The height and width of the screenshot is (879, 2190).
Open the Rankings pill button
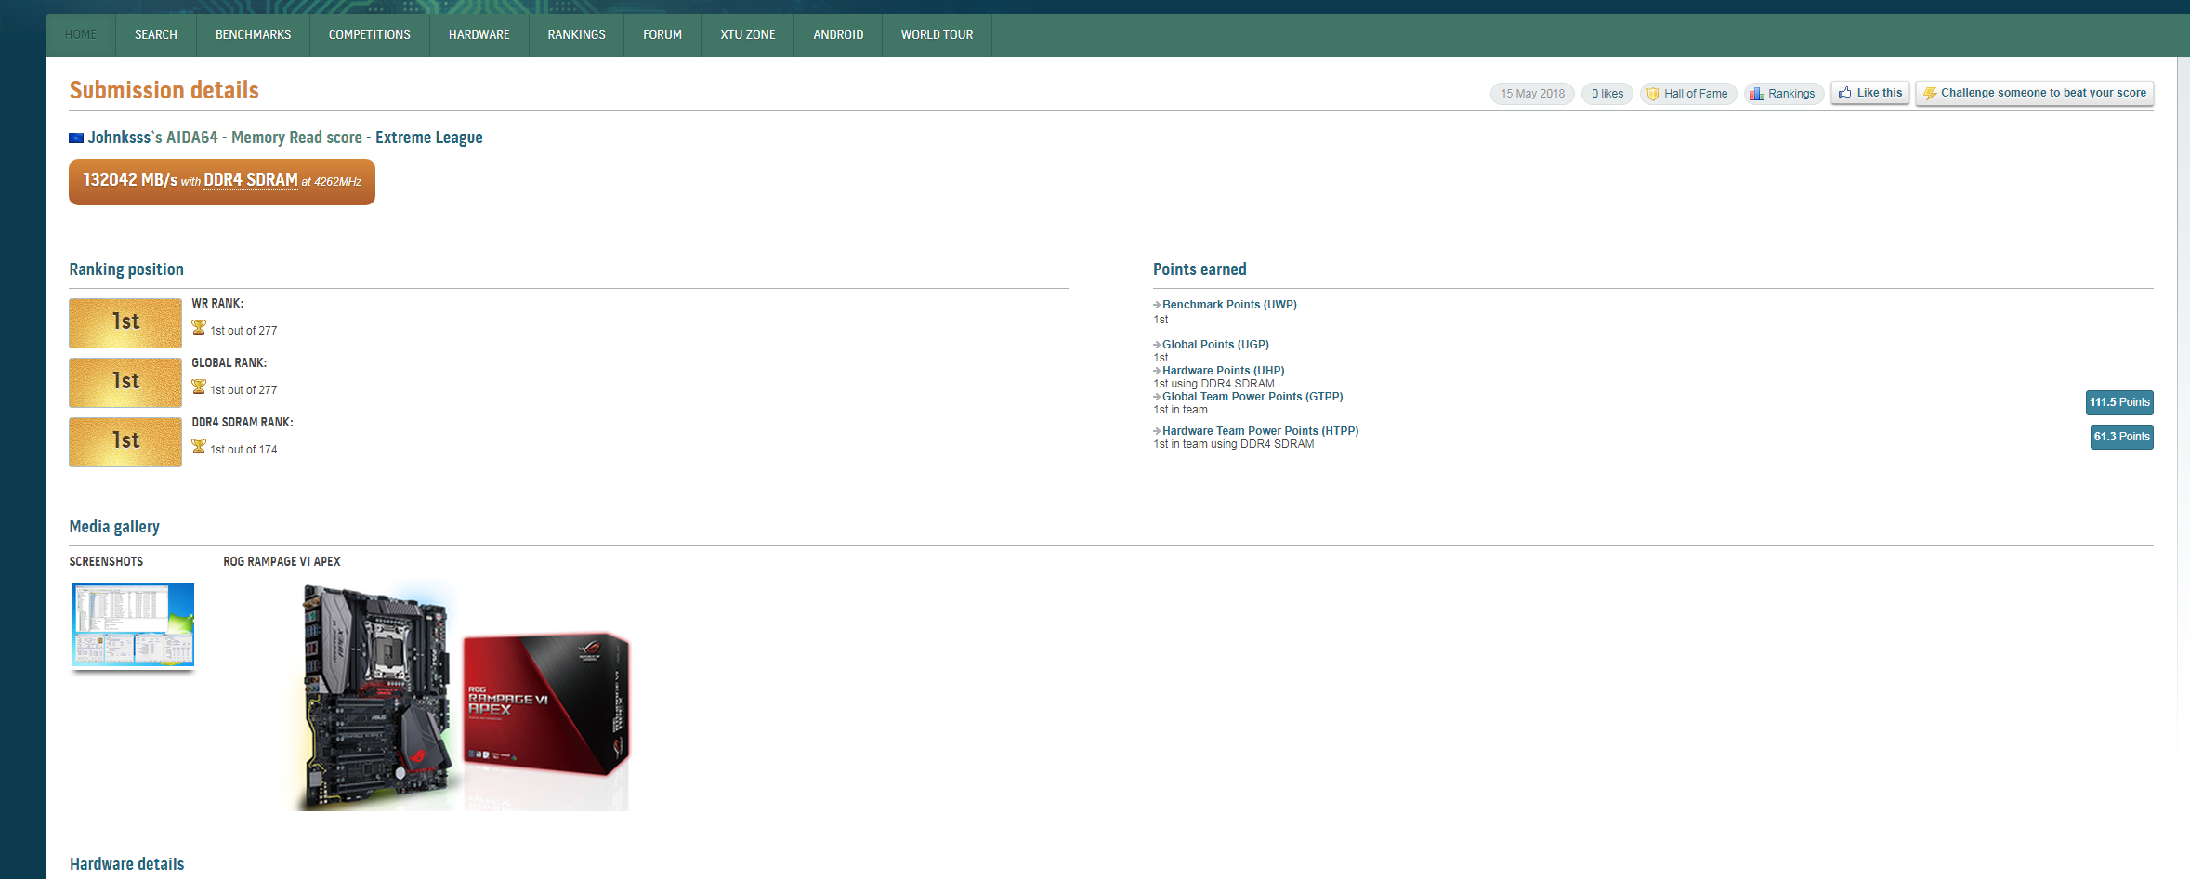(1783, 94)
